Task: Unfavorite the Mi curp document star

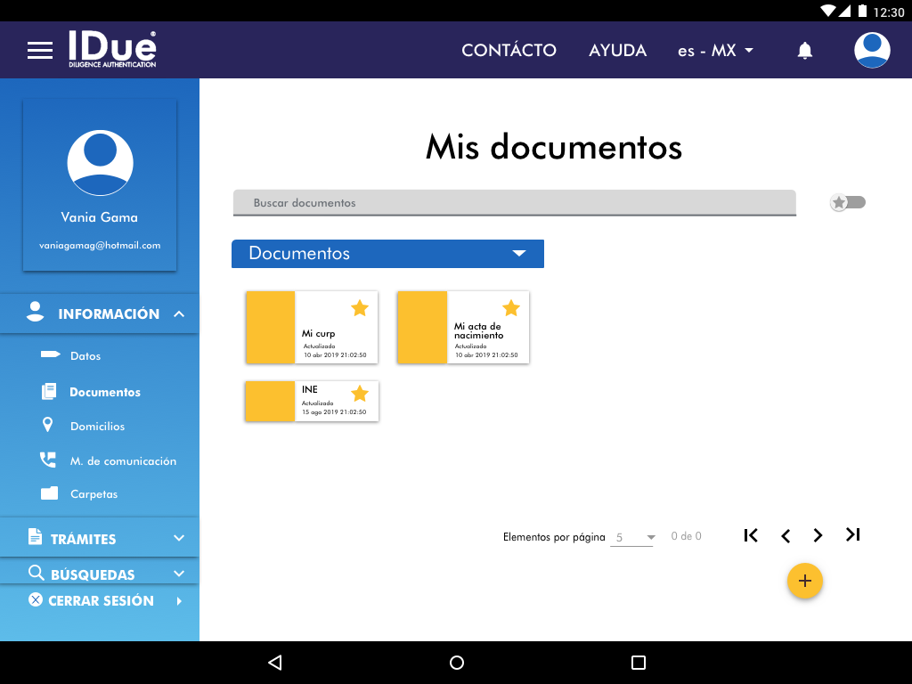Action: coord(359,308)
